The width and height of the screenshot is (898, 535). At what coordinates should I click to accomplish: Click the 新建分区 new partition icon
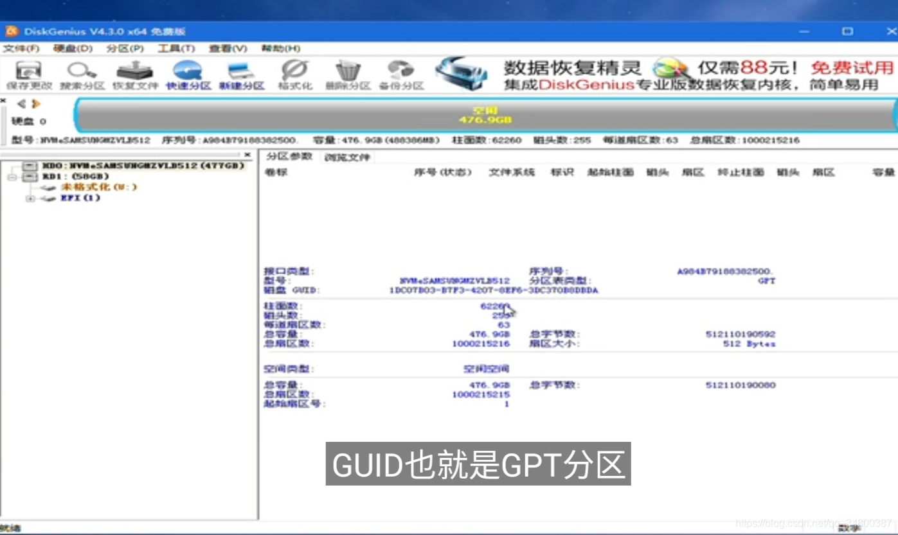[x=242, y=75]
